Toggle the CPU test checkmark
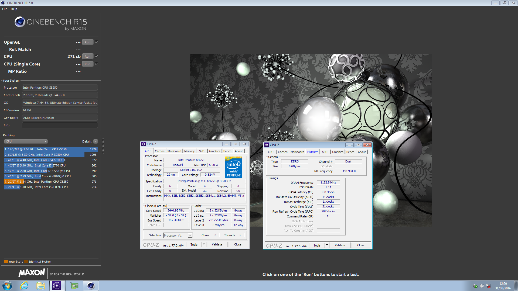This screenshot has height=291, width=518. (x=97, y=56)
